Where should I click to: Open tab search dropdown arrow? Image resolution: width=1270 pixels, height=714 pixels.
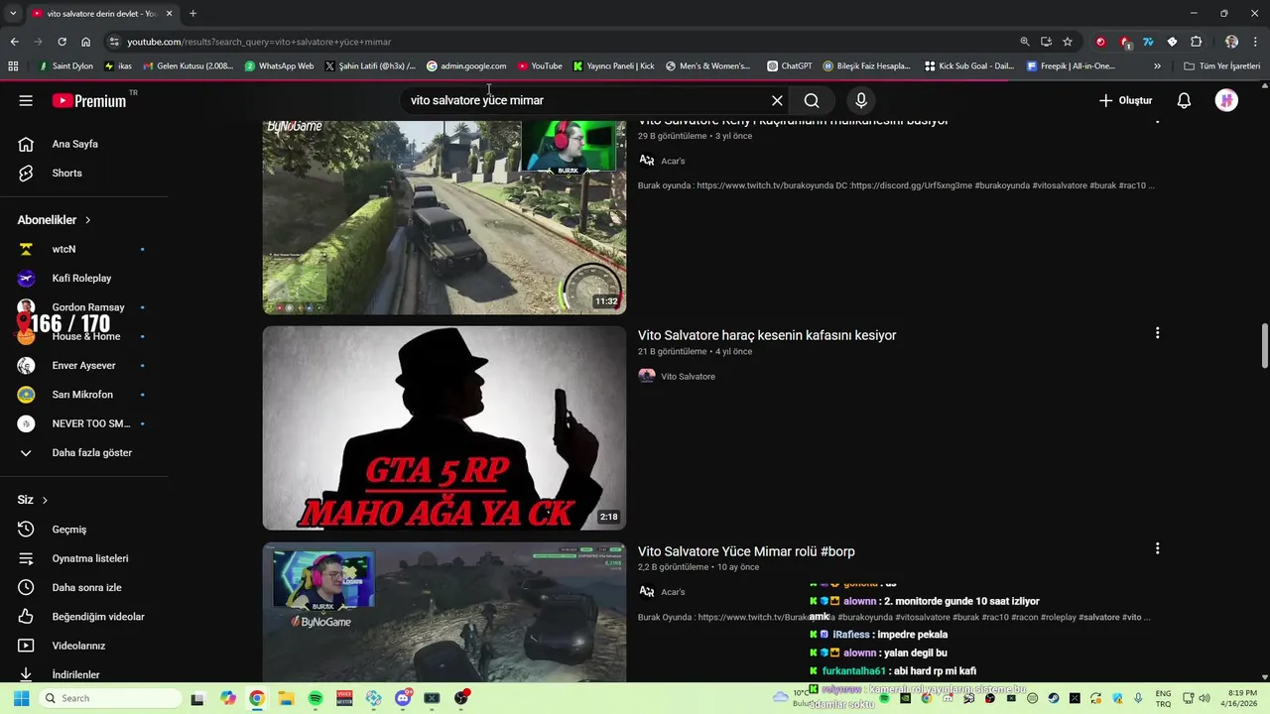(12, 13)
